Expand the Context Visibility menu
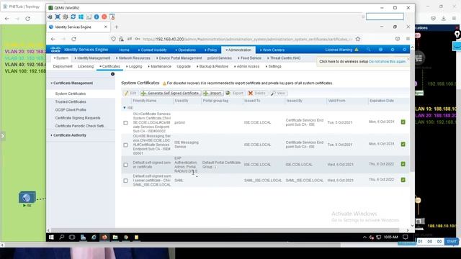 [152, 50]
